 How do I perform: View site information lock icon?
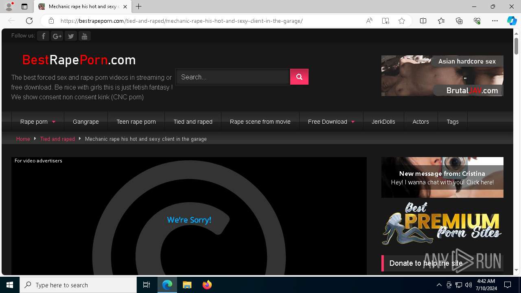pos(51,21)
